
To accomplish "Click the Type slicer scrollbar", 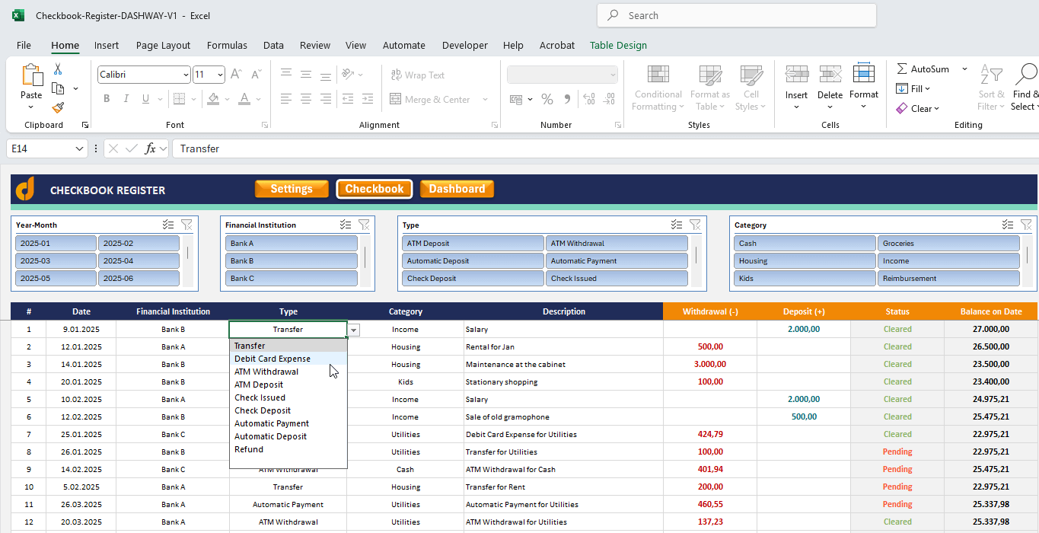I will 695,254.
